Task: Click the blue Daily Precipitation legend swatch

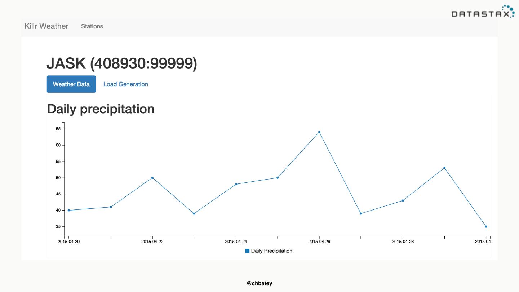Action: coord(247,251)
